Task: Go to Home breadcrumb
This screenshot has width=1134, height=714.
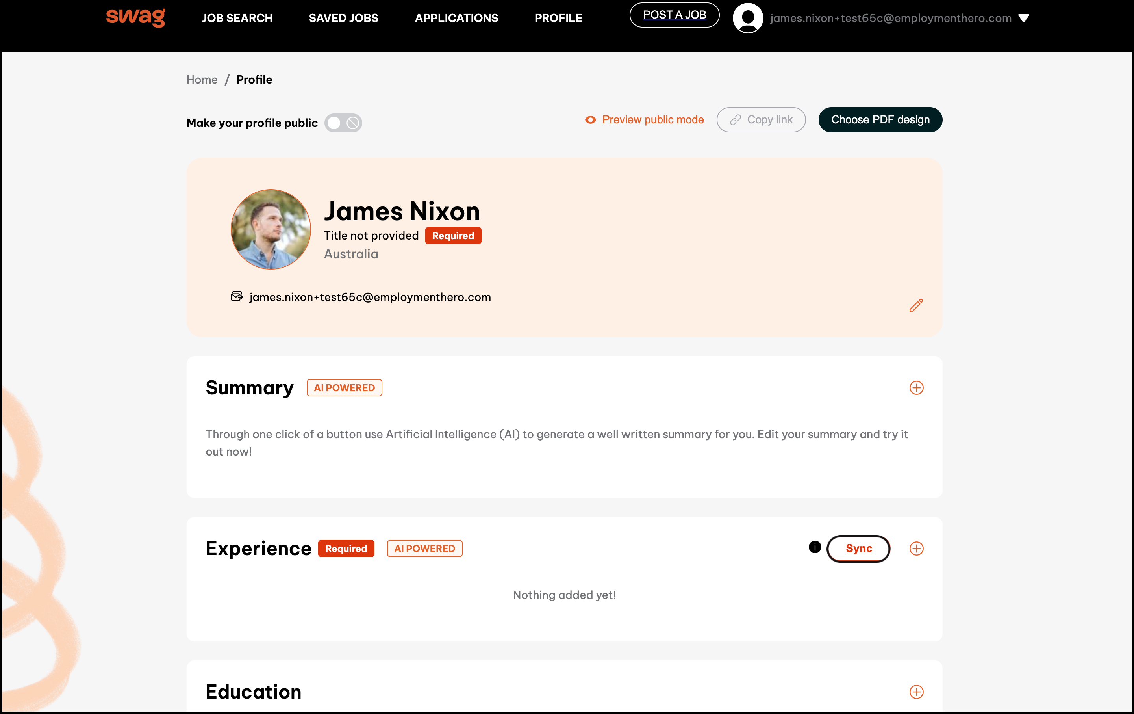Action: 202,79
